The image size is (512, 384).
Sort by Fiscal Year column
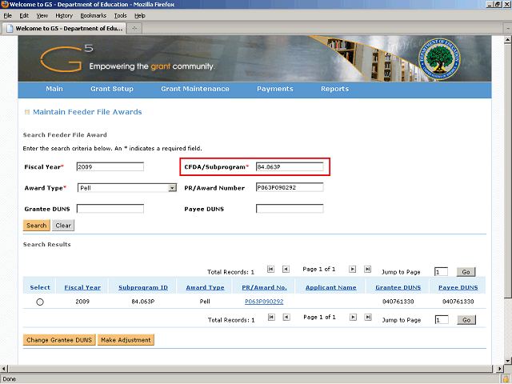(x=82, y=288)
